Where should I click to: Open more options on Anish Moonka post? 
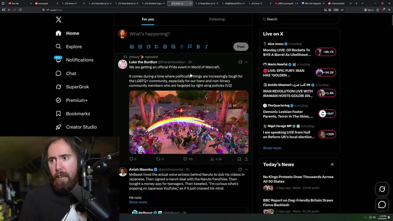click(246, 169)
